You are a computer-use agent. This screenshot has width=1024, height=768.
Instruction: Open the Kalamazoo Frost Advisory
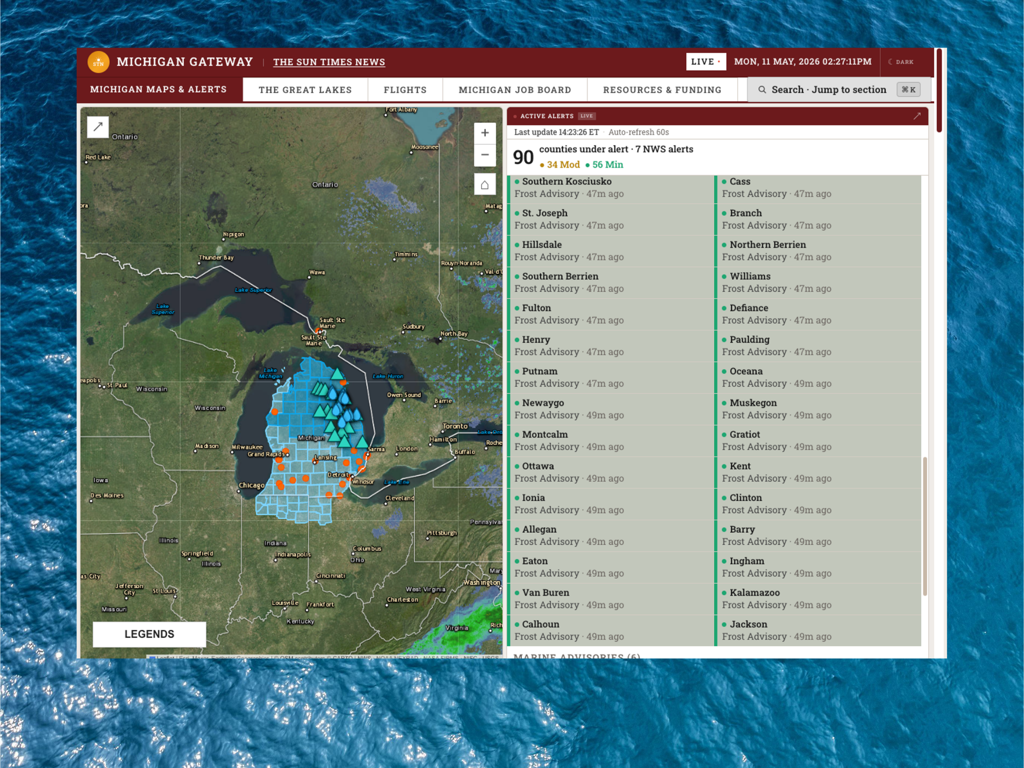click(818, 599)
